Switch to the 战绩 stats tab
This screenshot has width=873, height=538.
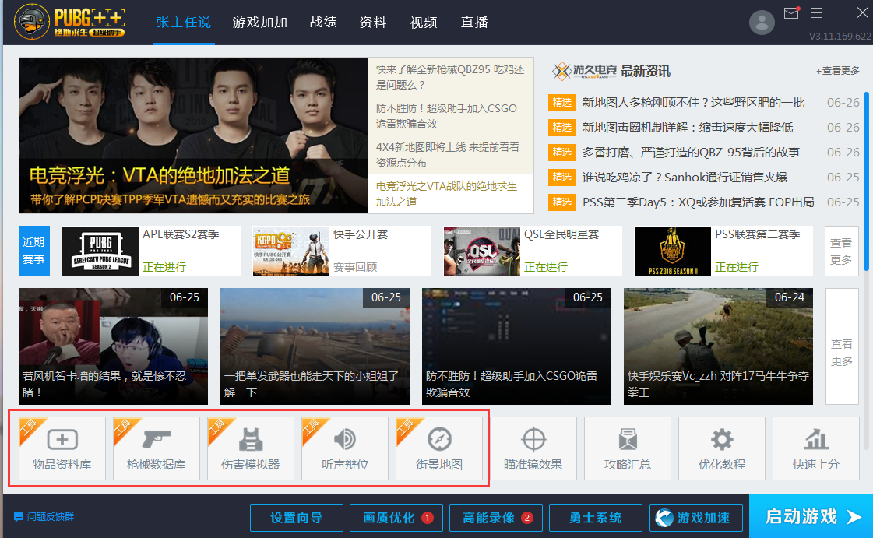coord(323,23)
